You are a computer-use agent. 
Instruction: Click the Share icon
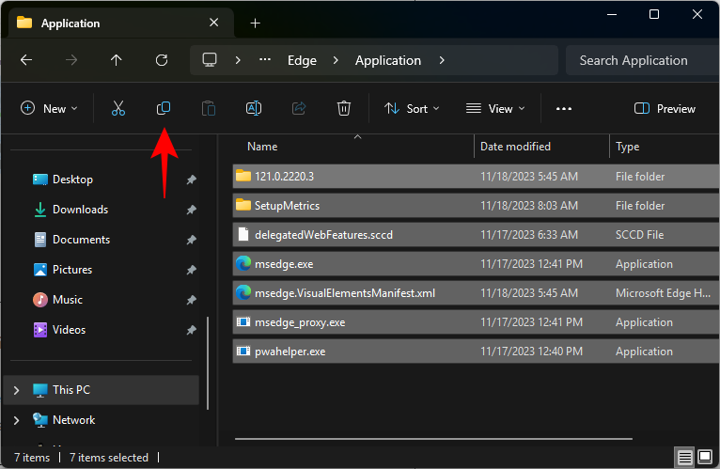299,108
